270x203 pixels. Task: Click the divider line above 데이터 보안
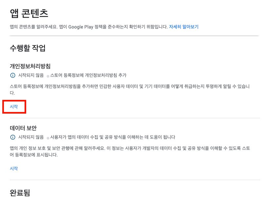[135, 118]
